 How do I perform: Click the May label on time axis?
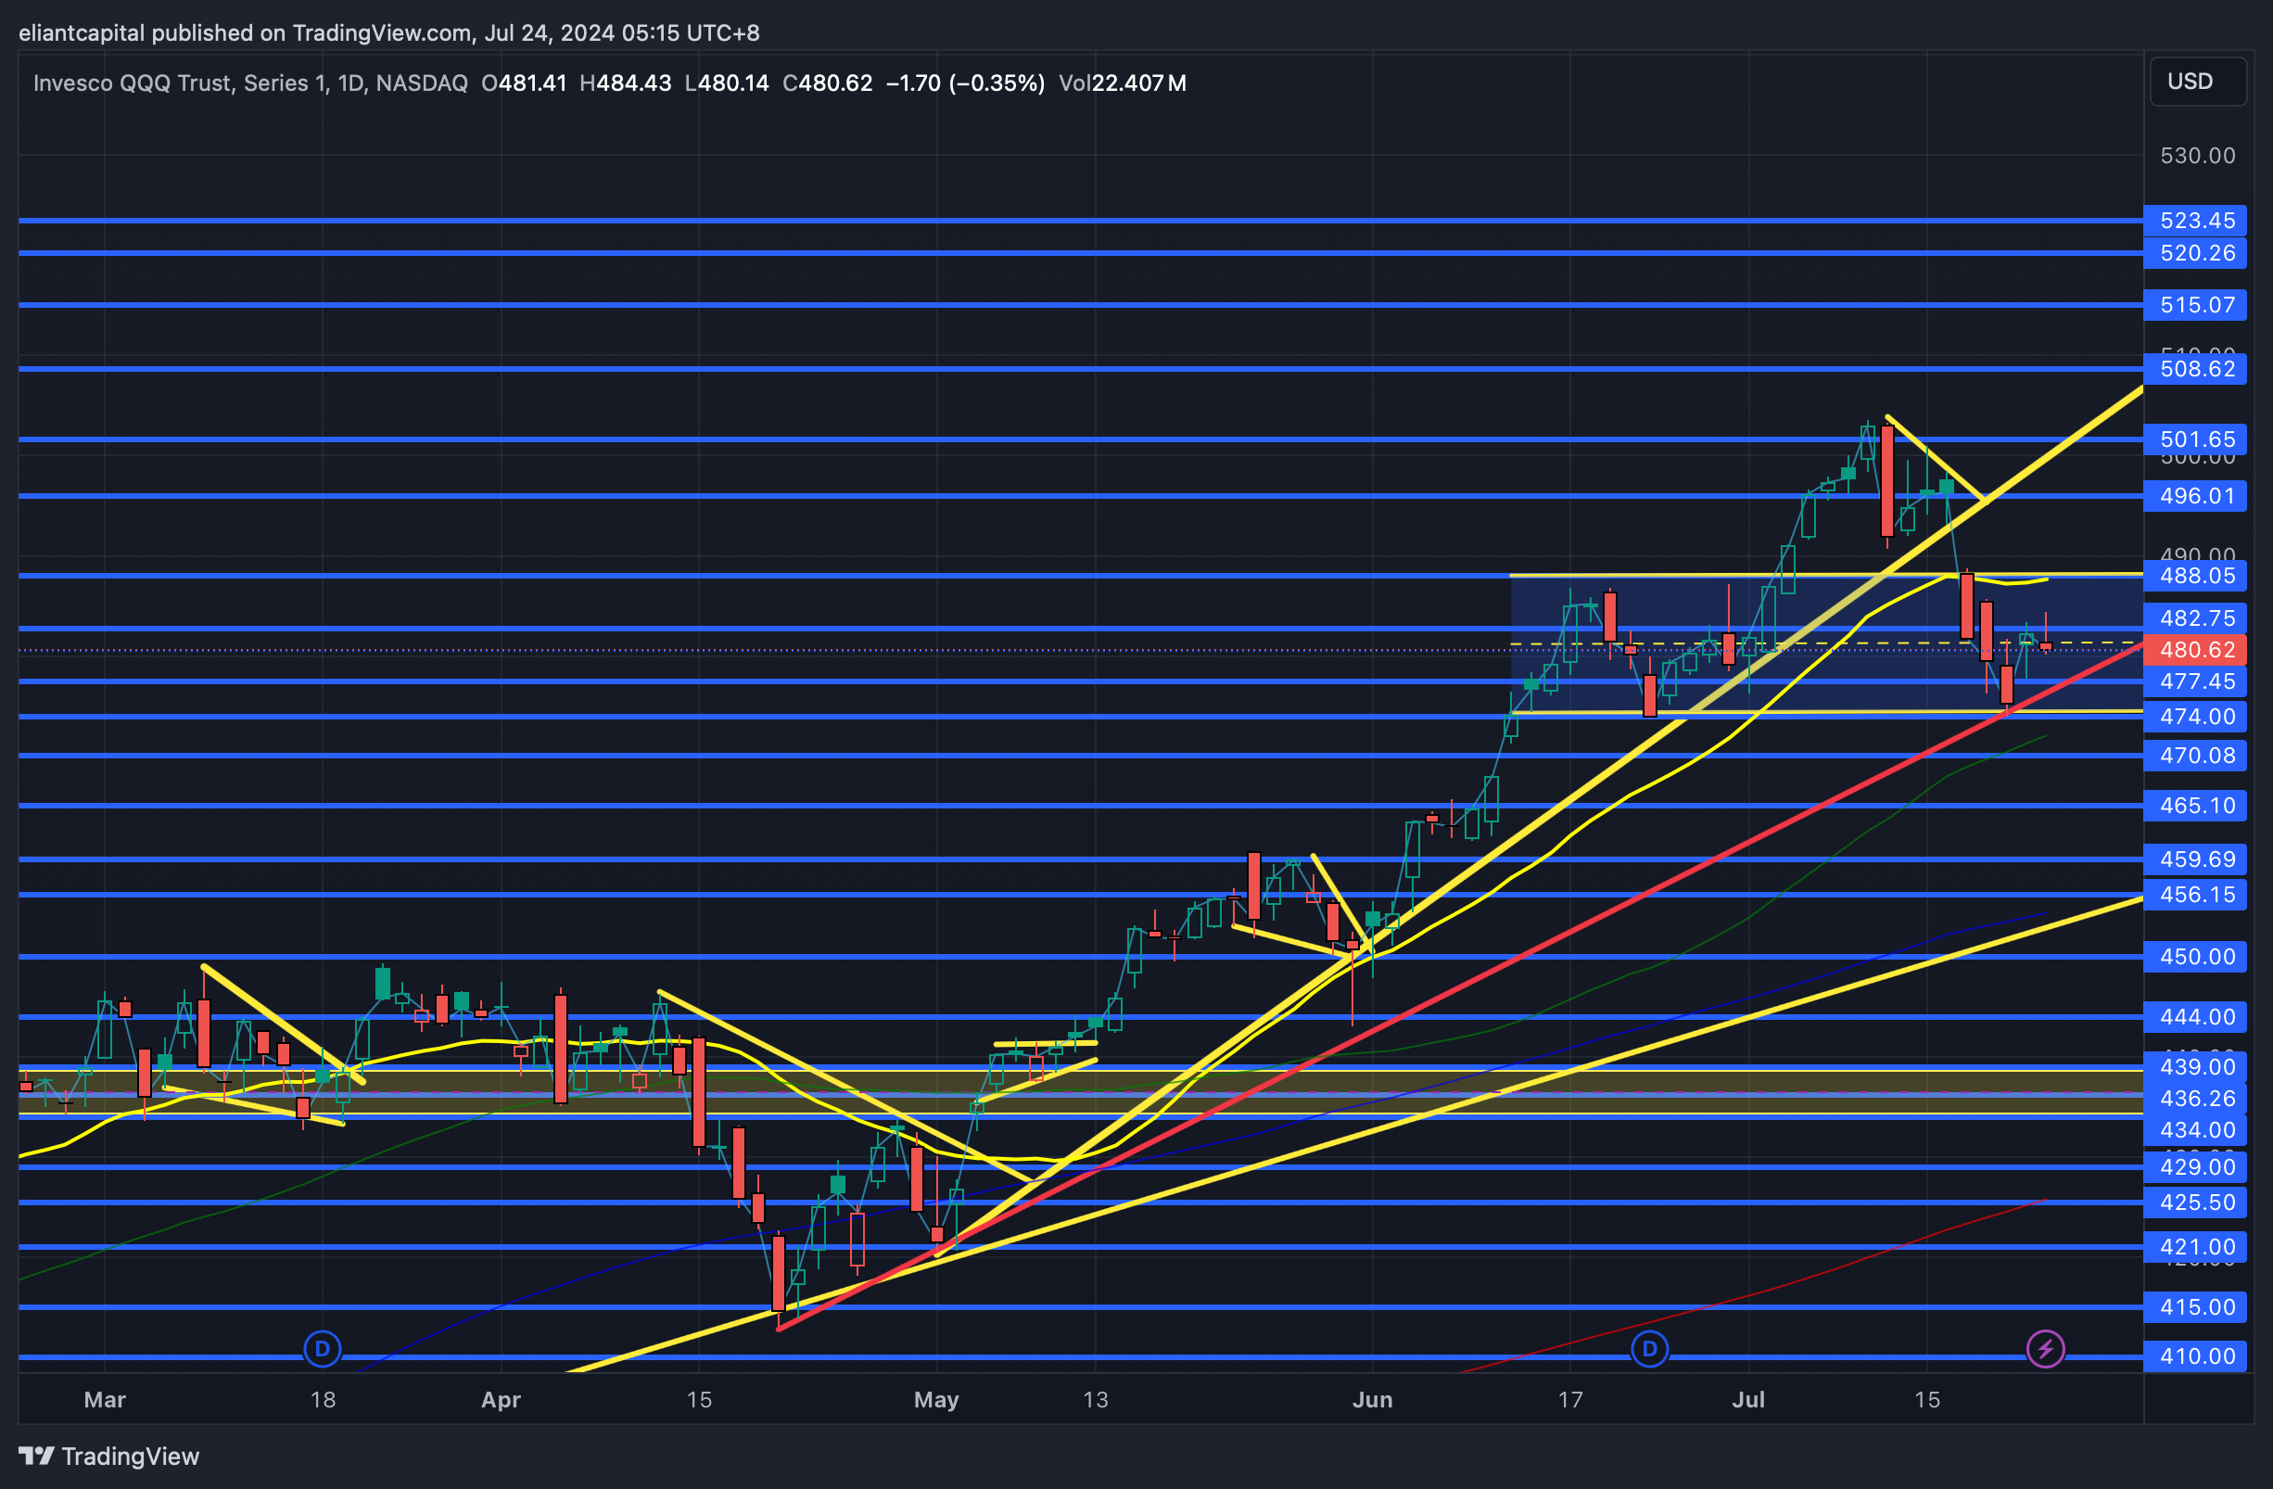tap(935, 1399)
